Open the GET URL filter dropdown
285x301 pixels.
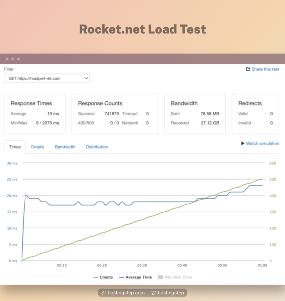click(47, 78)
